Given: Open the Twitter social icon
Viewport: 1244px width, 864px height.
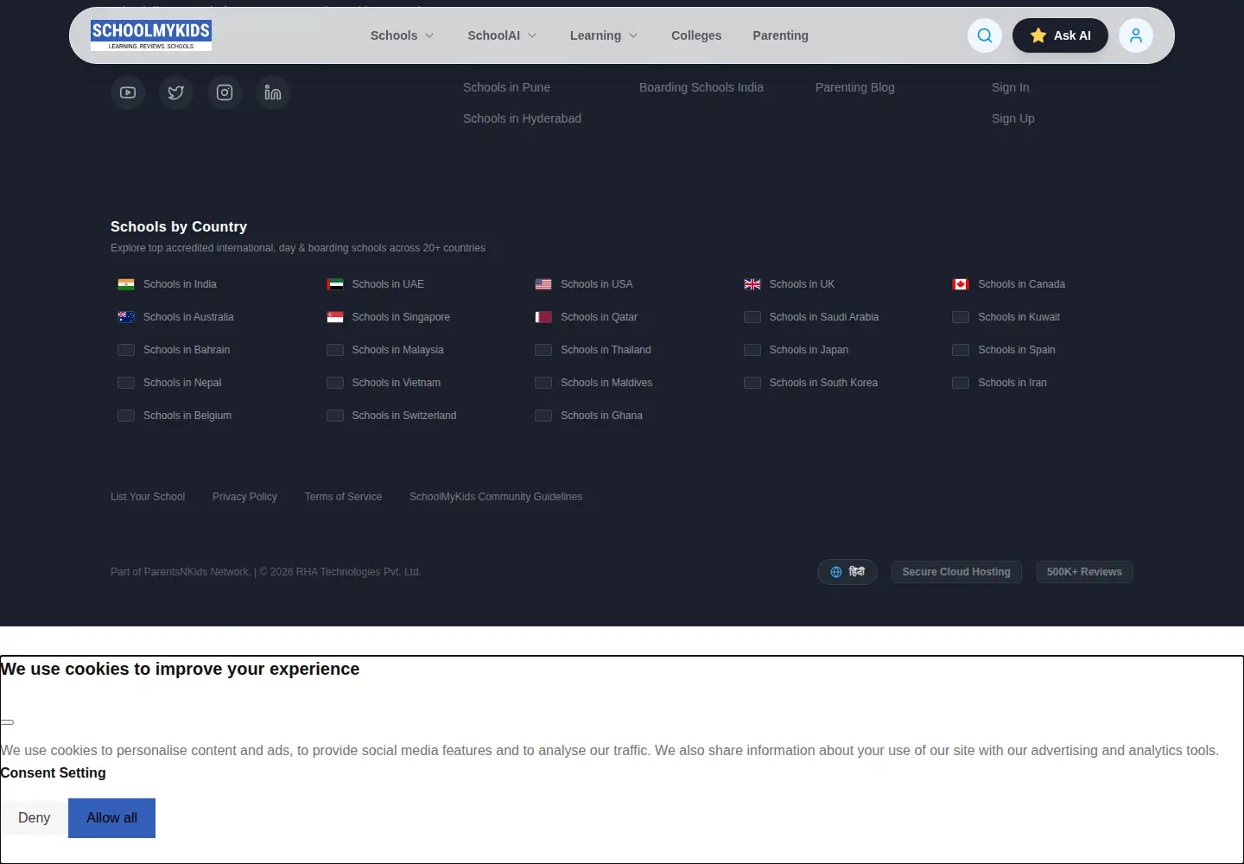Looking at the screenshot, I should tap(176, 92).
